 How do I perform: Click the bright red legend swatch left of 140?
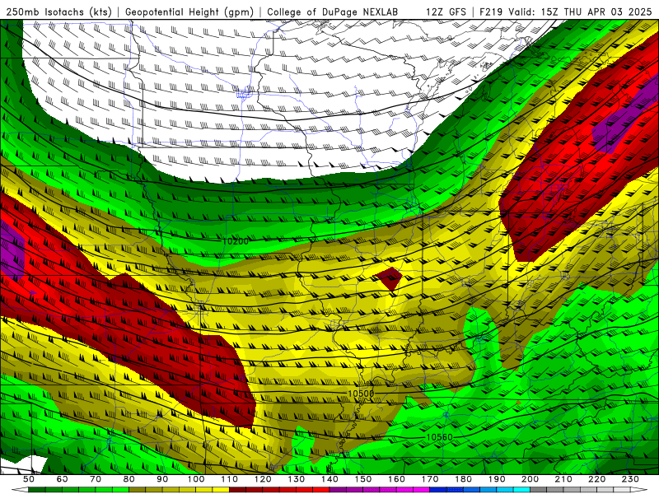[321, 490]
